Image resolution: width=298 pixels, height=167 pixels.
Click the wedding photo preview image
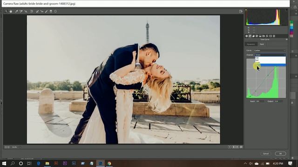click(x=123, y=79)
